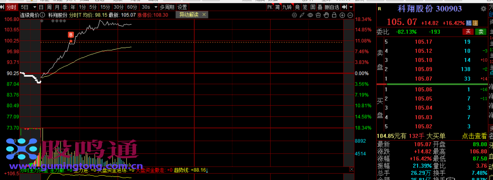The image size is (493, 180).
Task: Select the 分时 intraday chart tab
Action: tap(11, 7)
